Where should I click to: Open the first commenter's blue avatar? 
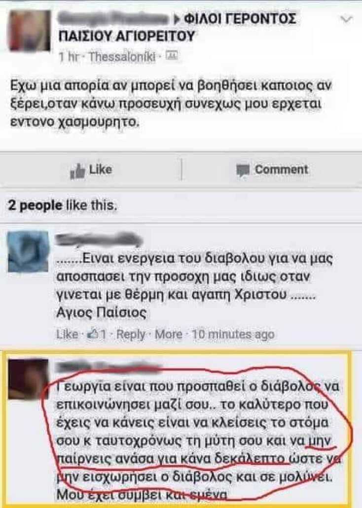pos(28,251)
